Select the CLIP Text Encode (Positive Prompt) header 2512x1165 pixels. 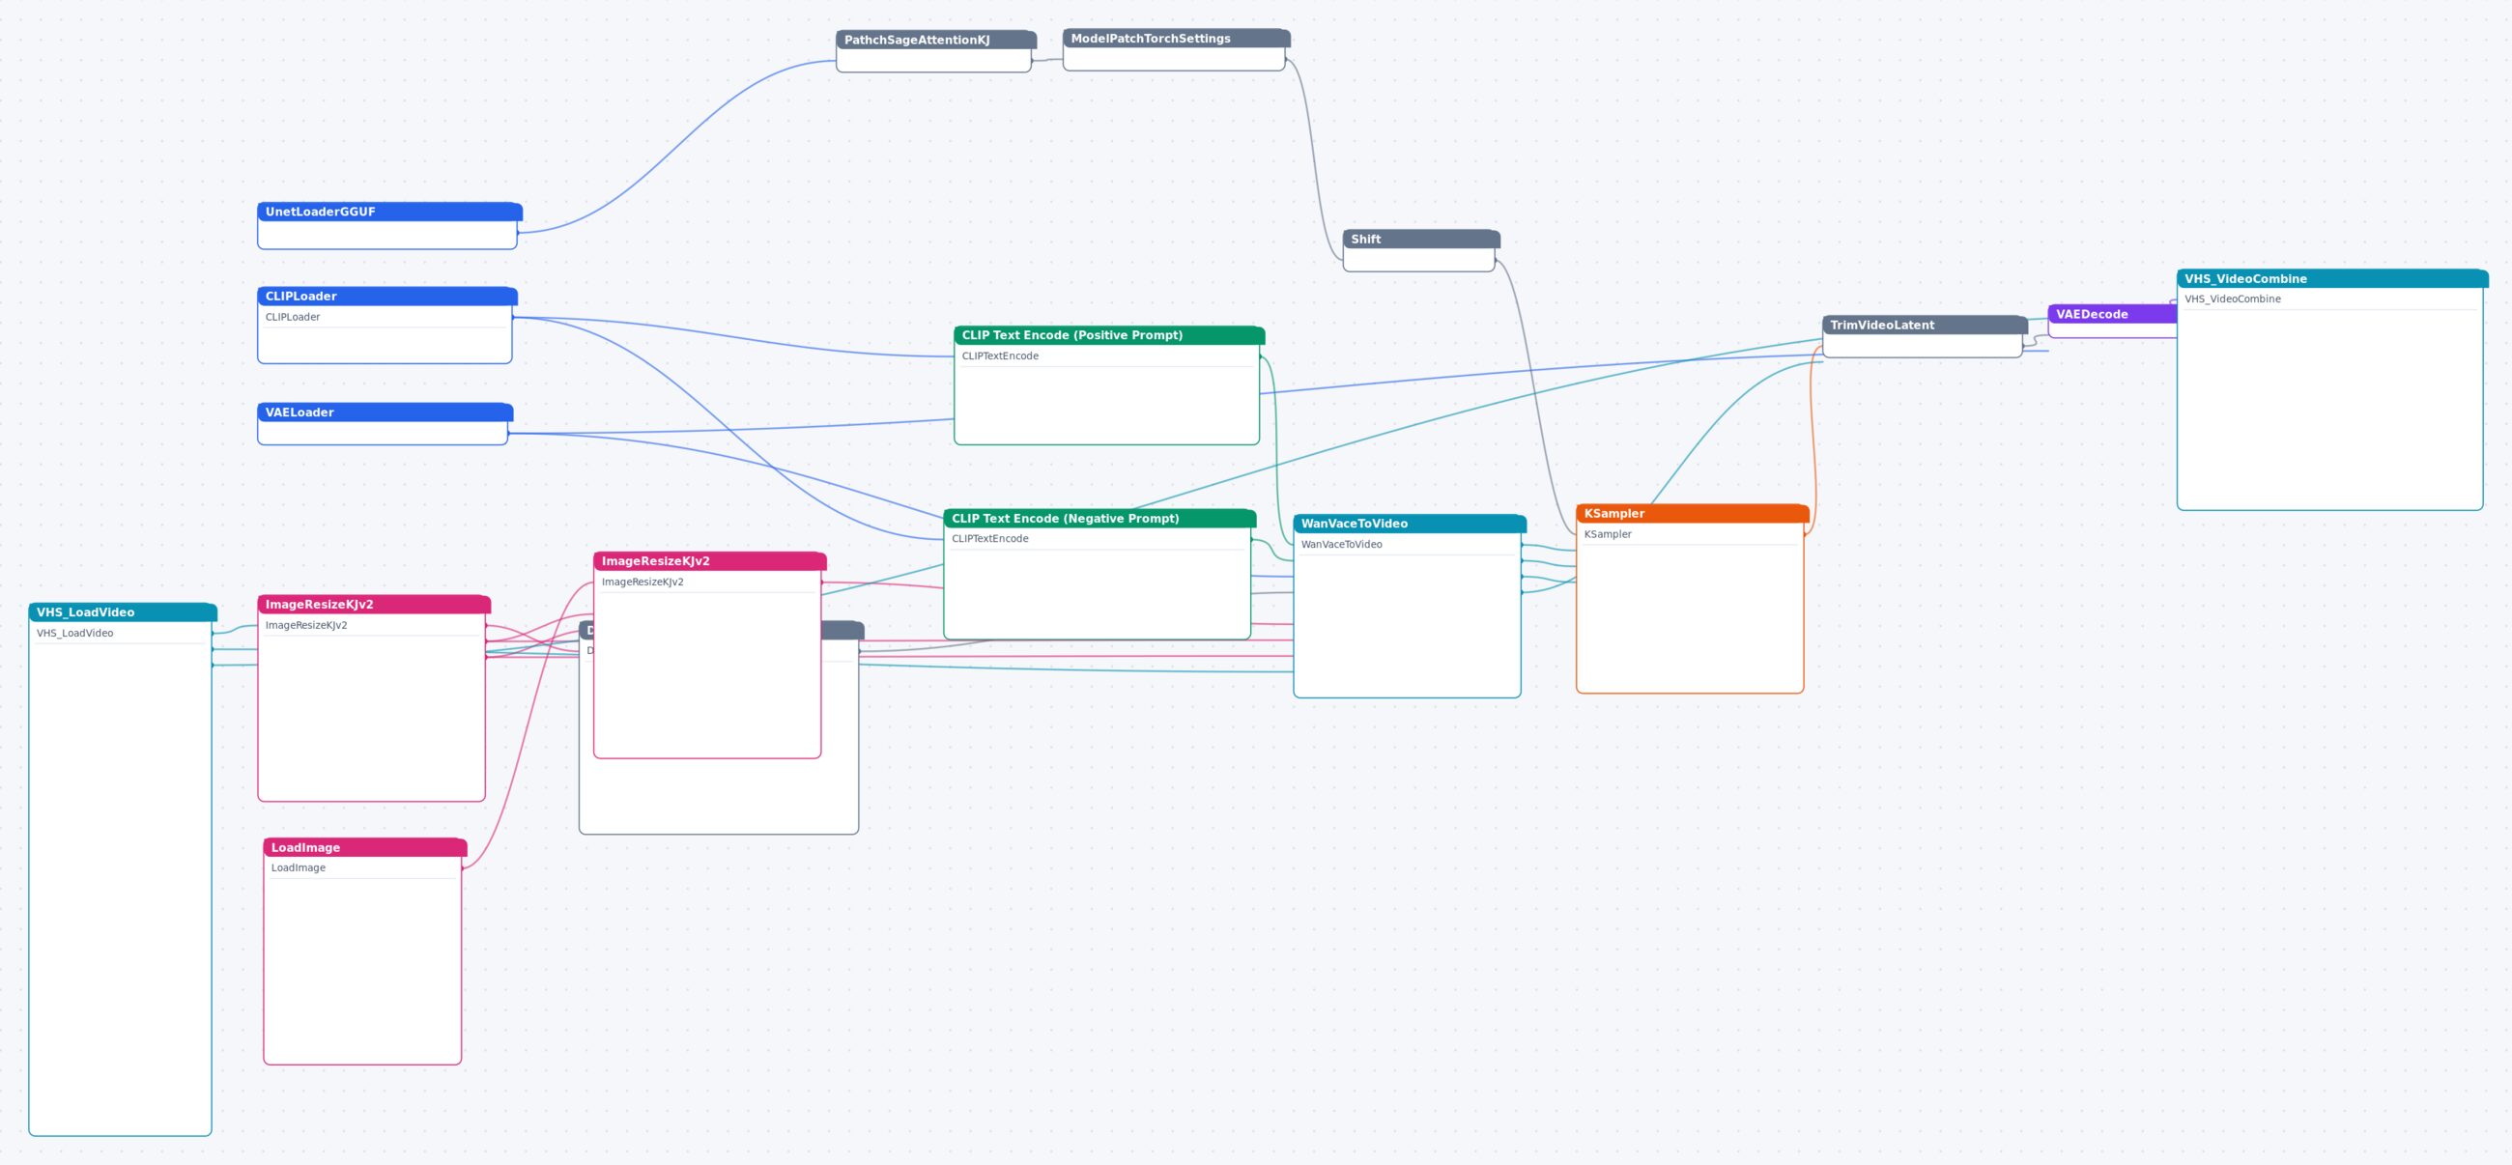(1109, 335)
